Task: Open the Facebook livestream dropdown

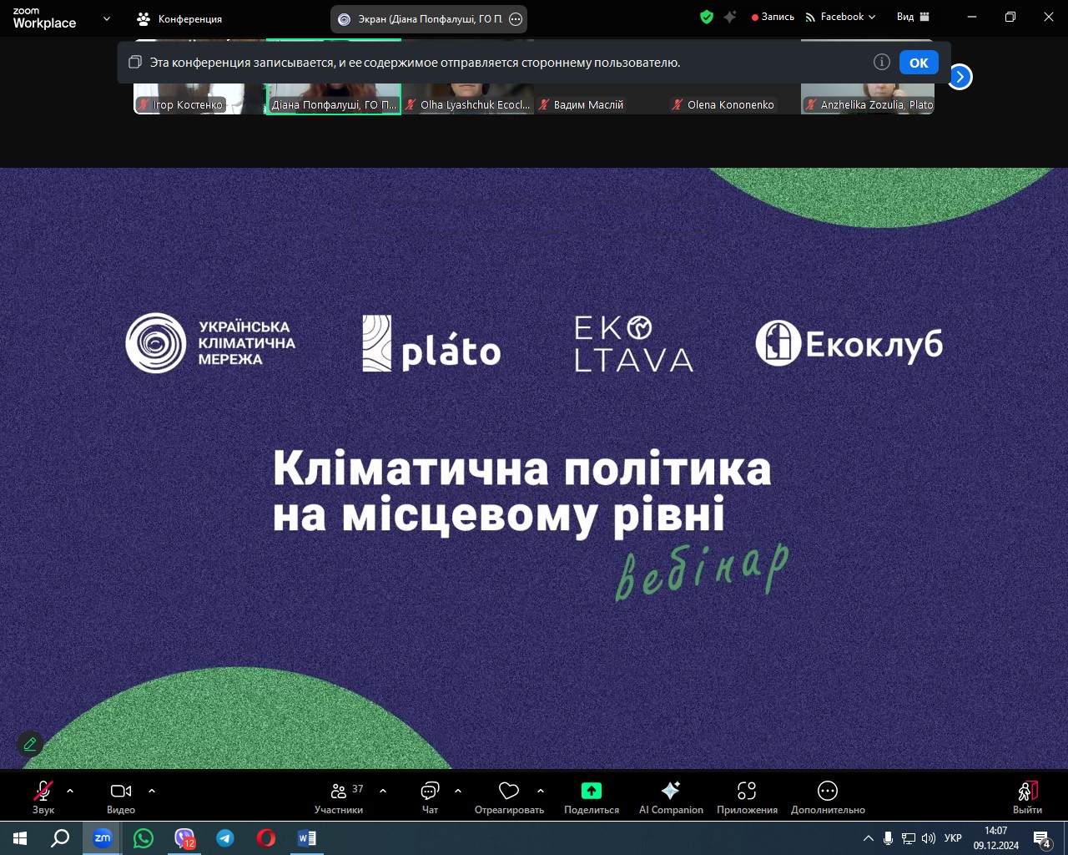Action: pyautogui.click(x=840, y=17)
